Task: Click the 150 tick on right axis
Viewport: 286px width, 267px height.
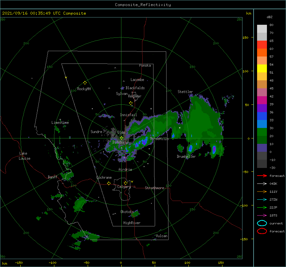Action: point(245,37)
